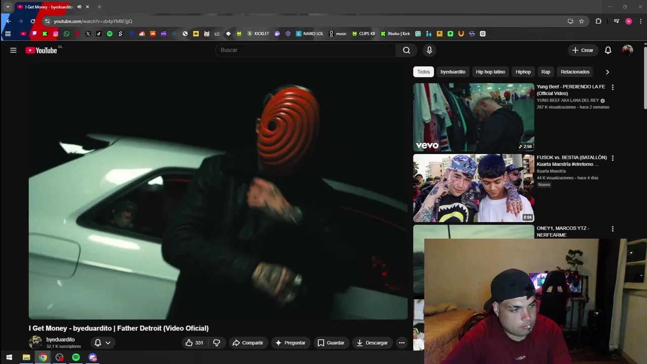Open YouTube notifications bell
This screenshot has width=647, height=364.
coord(608,50)
